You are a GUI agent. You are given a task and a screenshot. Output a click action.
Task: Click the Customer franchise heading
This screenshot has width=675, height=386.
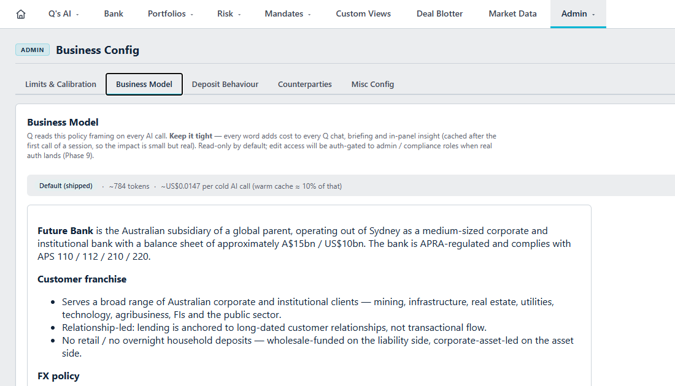click(x=82, y=279)
